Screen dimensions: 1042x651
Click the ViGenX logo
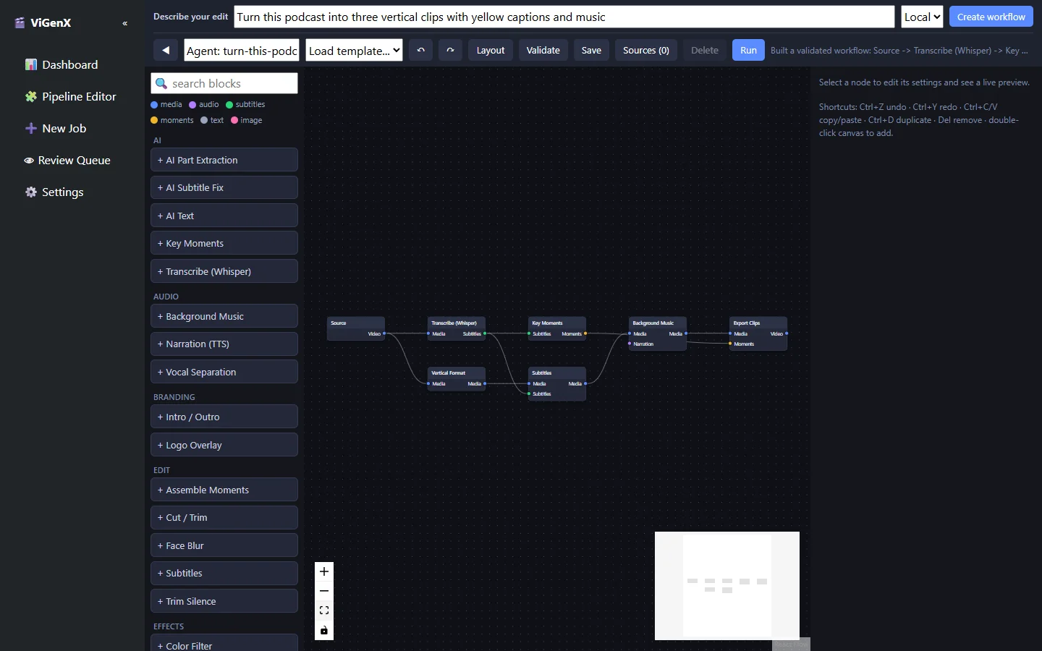tap(43, 22)
